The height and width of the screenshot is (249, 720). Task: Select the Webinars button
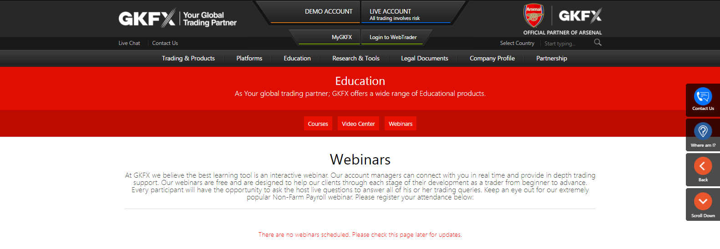pos(401,124)
